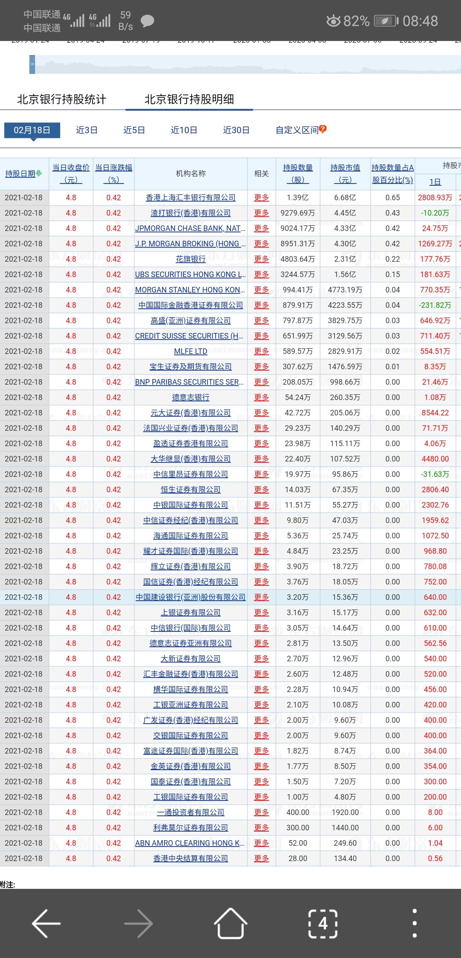The image size is (461, 958).
Task: Open the tab switcher showing 4 tabs
Action: pos(323,923)
